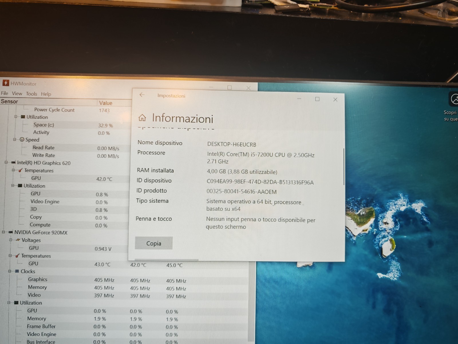Collapse the Intel(R) HD Graphics 620 node
The height and width of the screenshot is (344, 458).
pyautogui.click(x=6, y=162)
